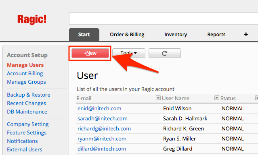Open the E-mail column dropdown arrow

click(158, 98)
